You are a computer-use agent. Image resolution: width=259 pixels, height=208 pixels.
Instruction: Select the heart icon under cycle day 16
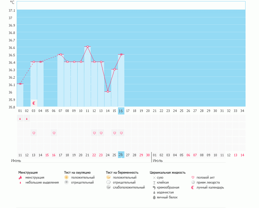click(121, 133)
